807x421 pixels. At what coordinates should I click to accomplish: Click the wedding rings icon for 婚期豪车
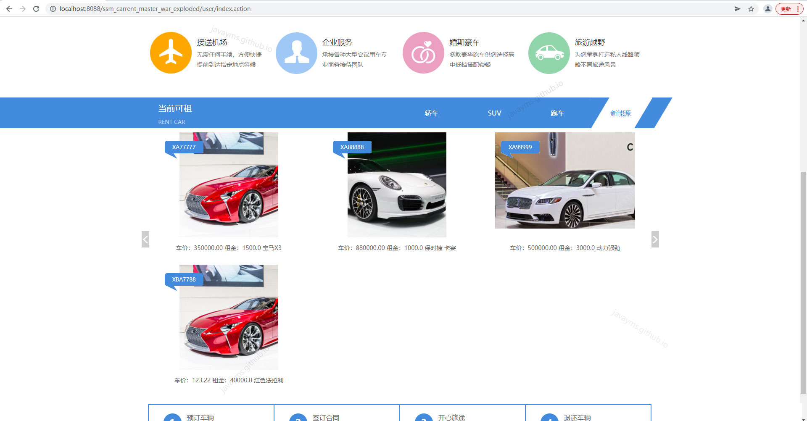point(423,53)
